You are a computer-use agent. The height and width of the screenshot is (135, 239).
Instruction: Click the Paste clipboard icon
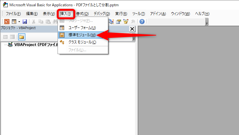point(48,22)
